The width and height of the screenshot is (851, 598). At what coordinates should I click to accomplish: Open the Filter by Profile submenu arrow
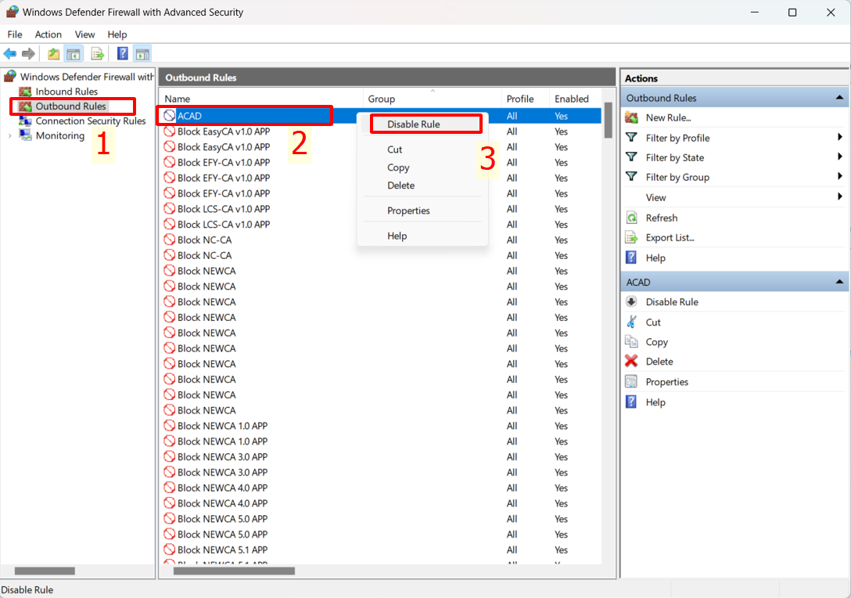point(839,138)
